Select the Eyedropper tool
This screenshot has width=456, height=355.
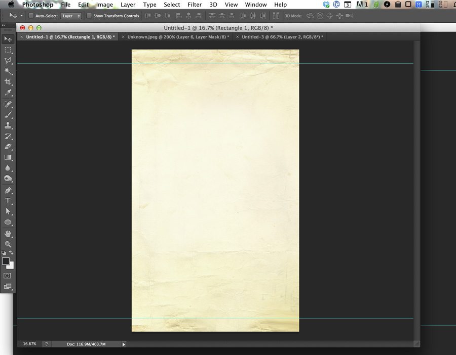point(8,93)
